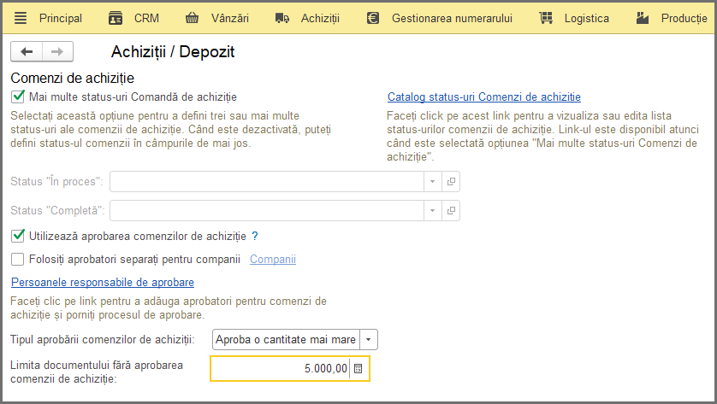The image size is (717, 404).
Task: Go back with the left arrow button
Action: coord(27,51)
